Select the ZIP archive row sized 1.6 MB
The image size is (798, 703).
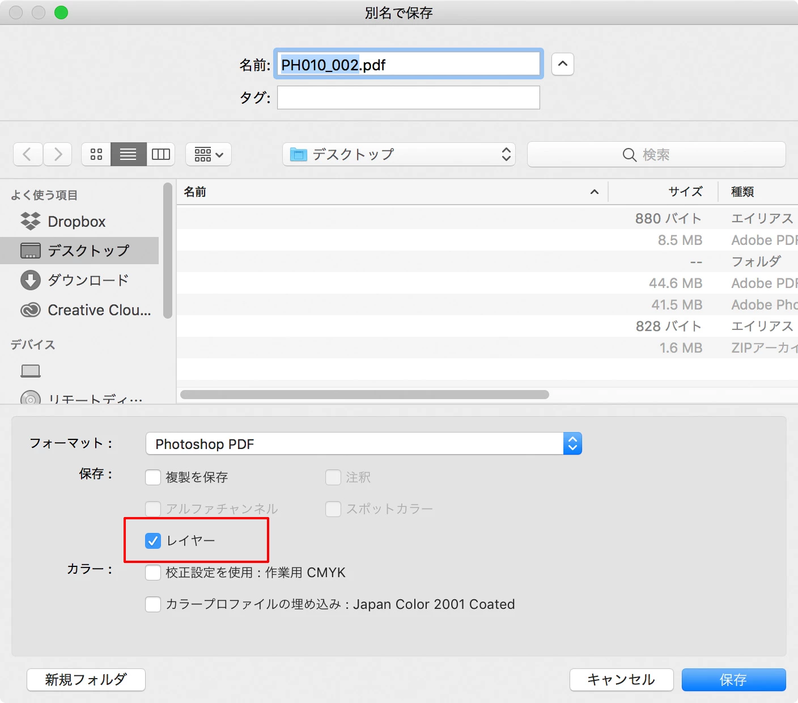tap(487, 348)
